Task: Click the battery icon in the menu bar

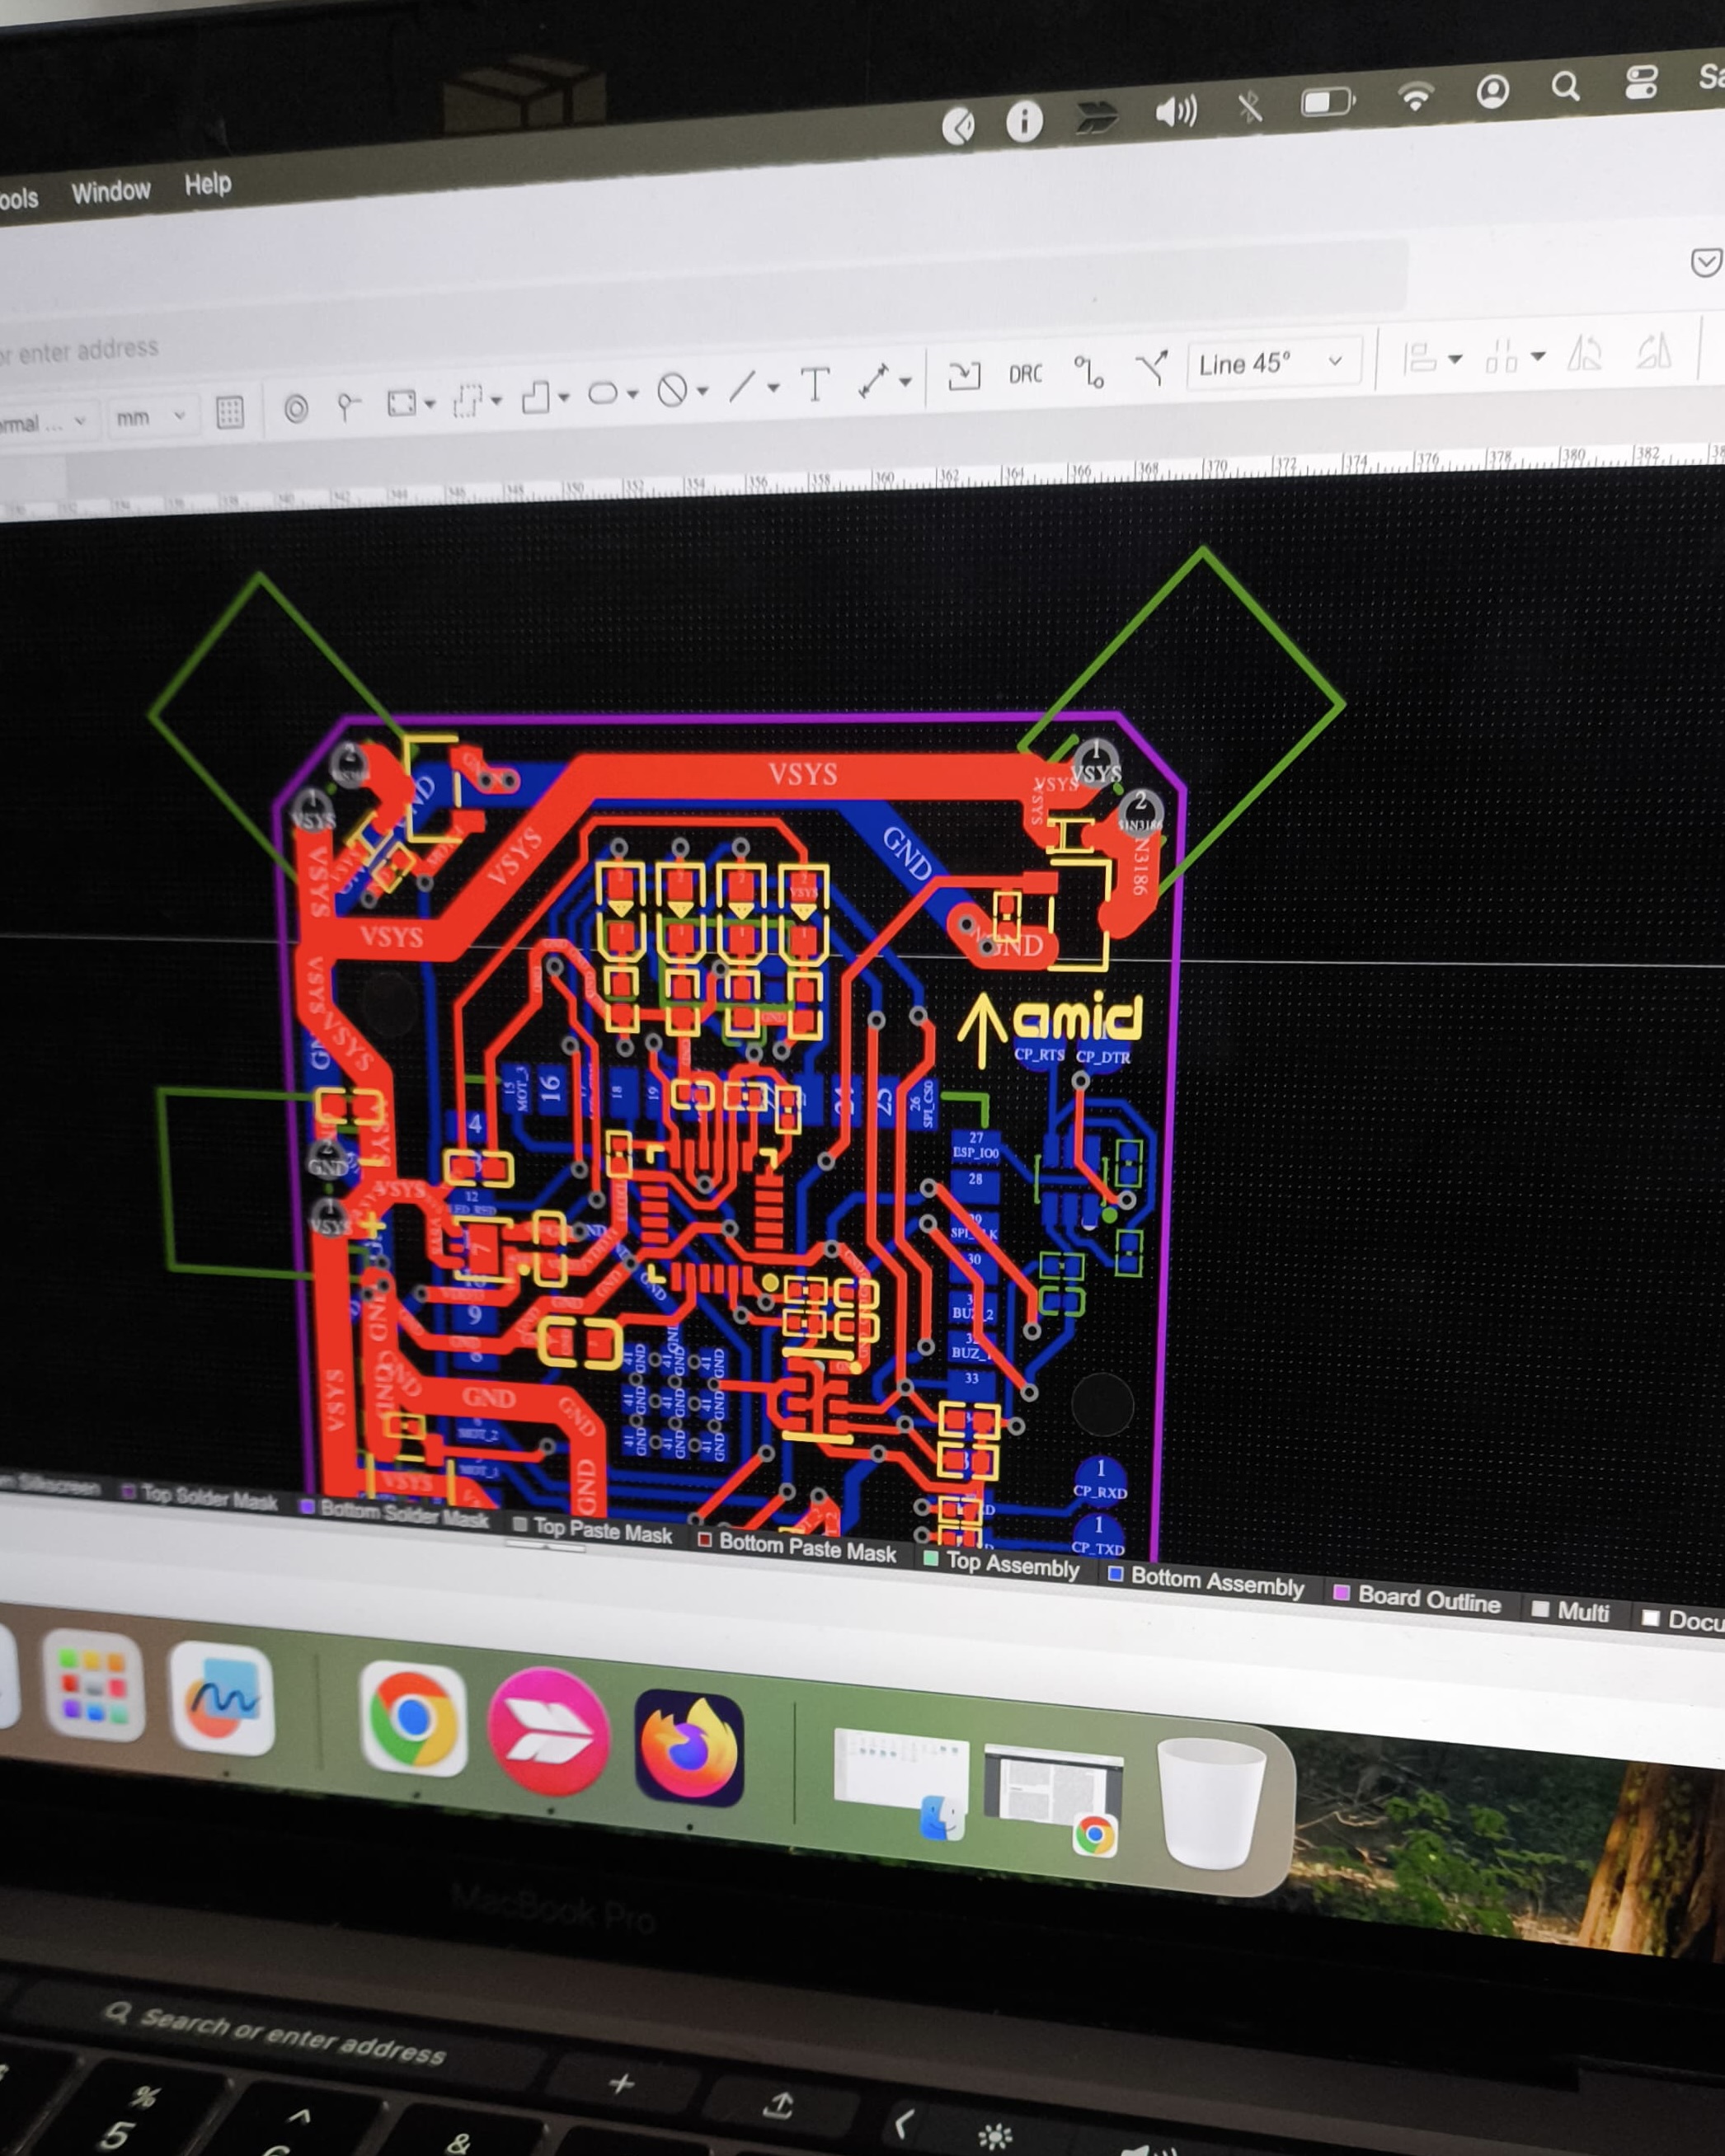Action: coord(1327,102)
